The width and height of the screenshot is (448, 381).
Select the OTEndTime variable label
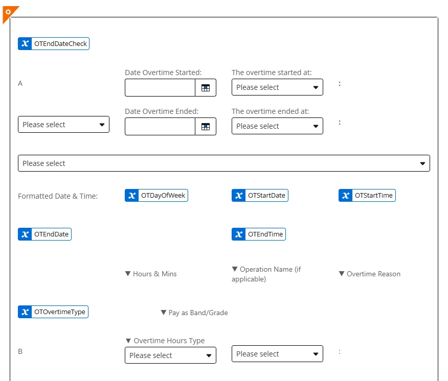265,234
